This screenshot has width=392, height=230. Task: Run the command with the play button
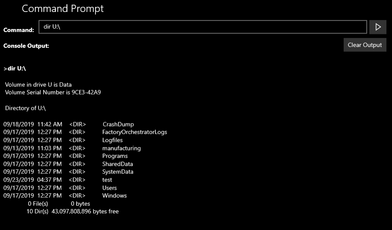click(x=378, y=27)
